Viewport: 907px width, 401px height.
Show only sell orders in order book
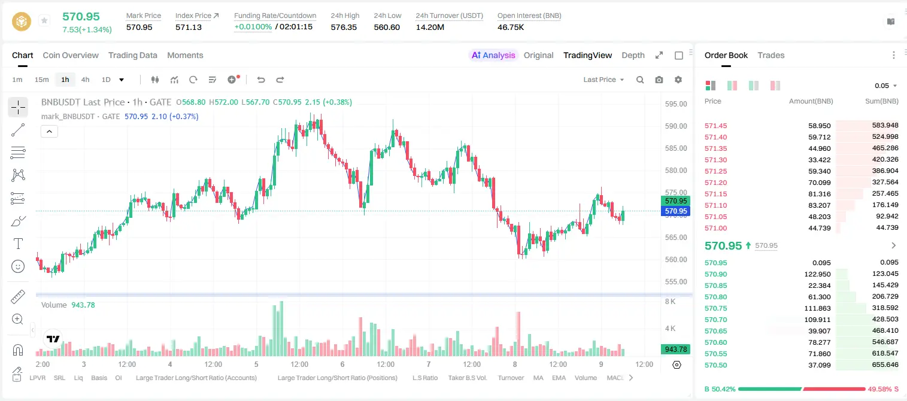click(775, 86)
